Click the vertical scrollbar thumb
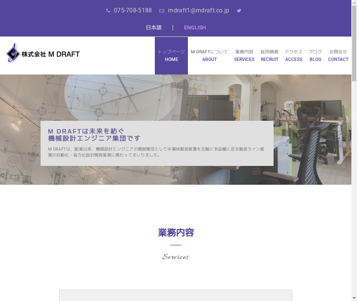Viewport: 357px width, 301px height. pos(354,43)
